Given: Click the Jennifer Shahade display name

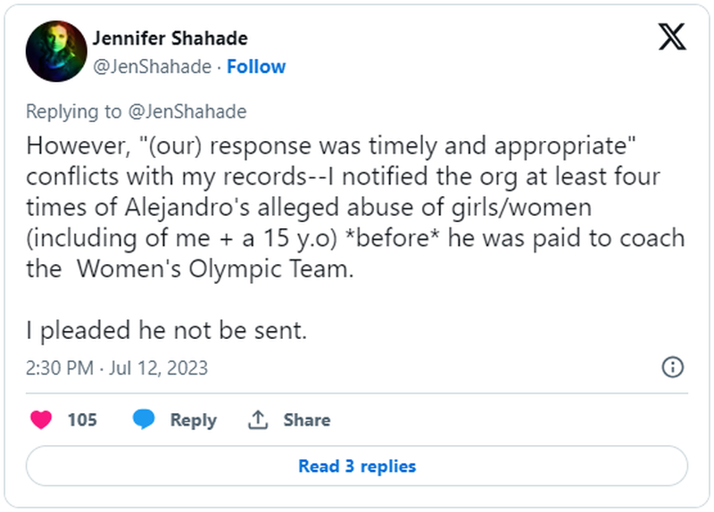Looking at the screenshot, I should pos(170,38).
